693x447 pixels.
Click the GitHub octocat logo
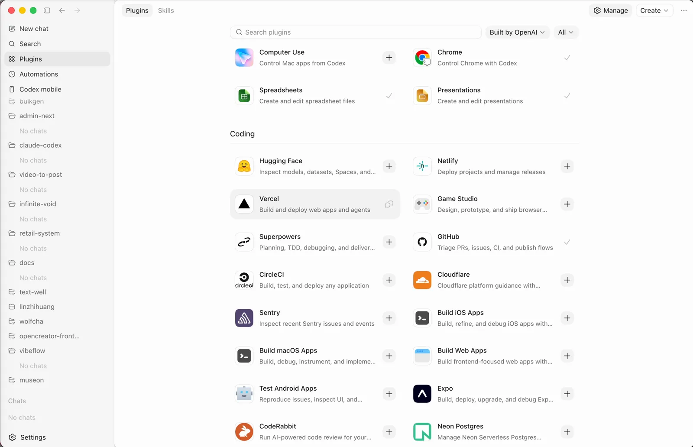(422, 242)
